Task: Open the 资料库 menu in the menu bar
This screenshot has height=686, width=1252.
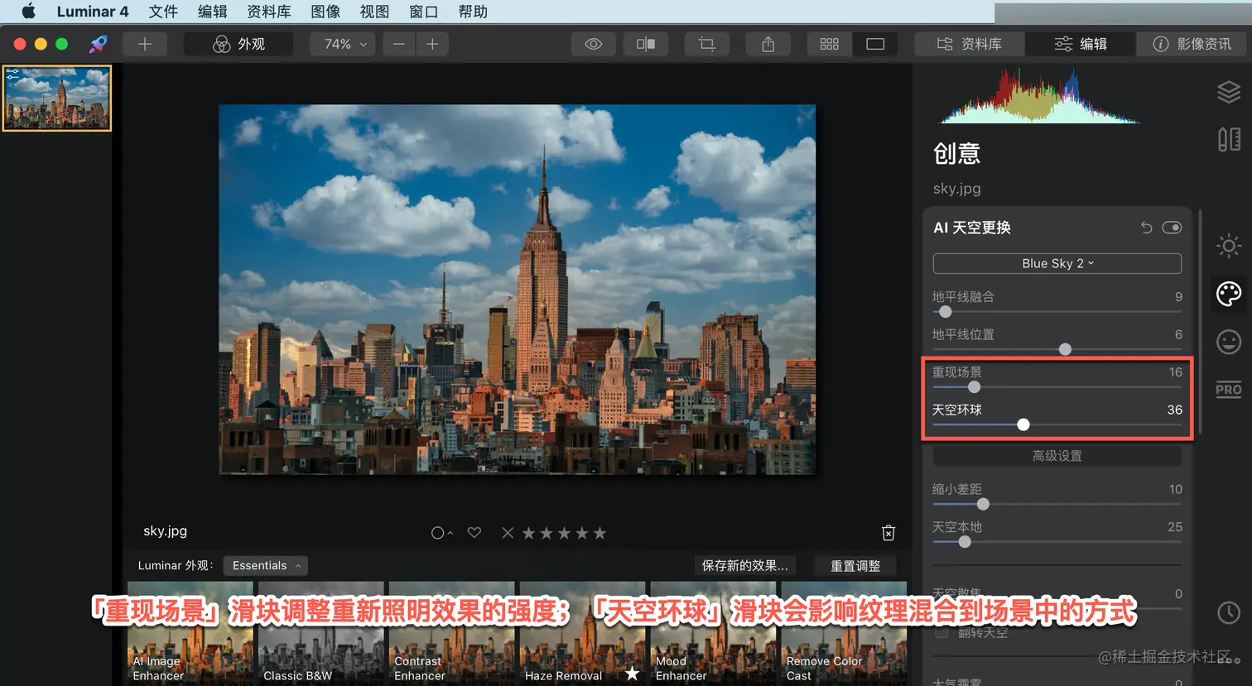Action: click(x=269, y=12)
